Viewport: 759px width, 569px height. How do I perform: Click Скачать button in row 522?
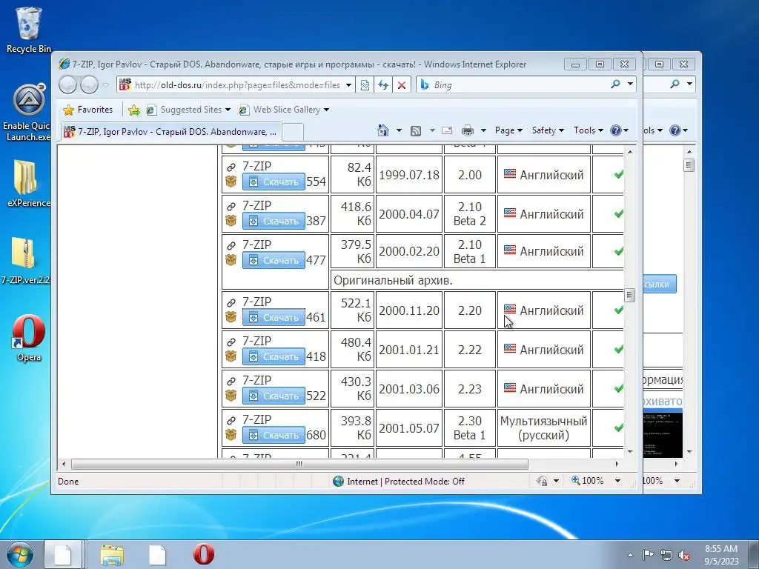click(274, 396)
